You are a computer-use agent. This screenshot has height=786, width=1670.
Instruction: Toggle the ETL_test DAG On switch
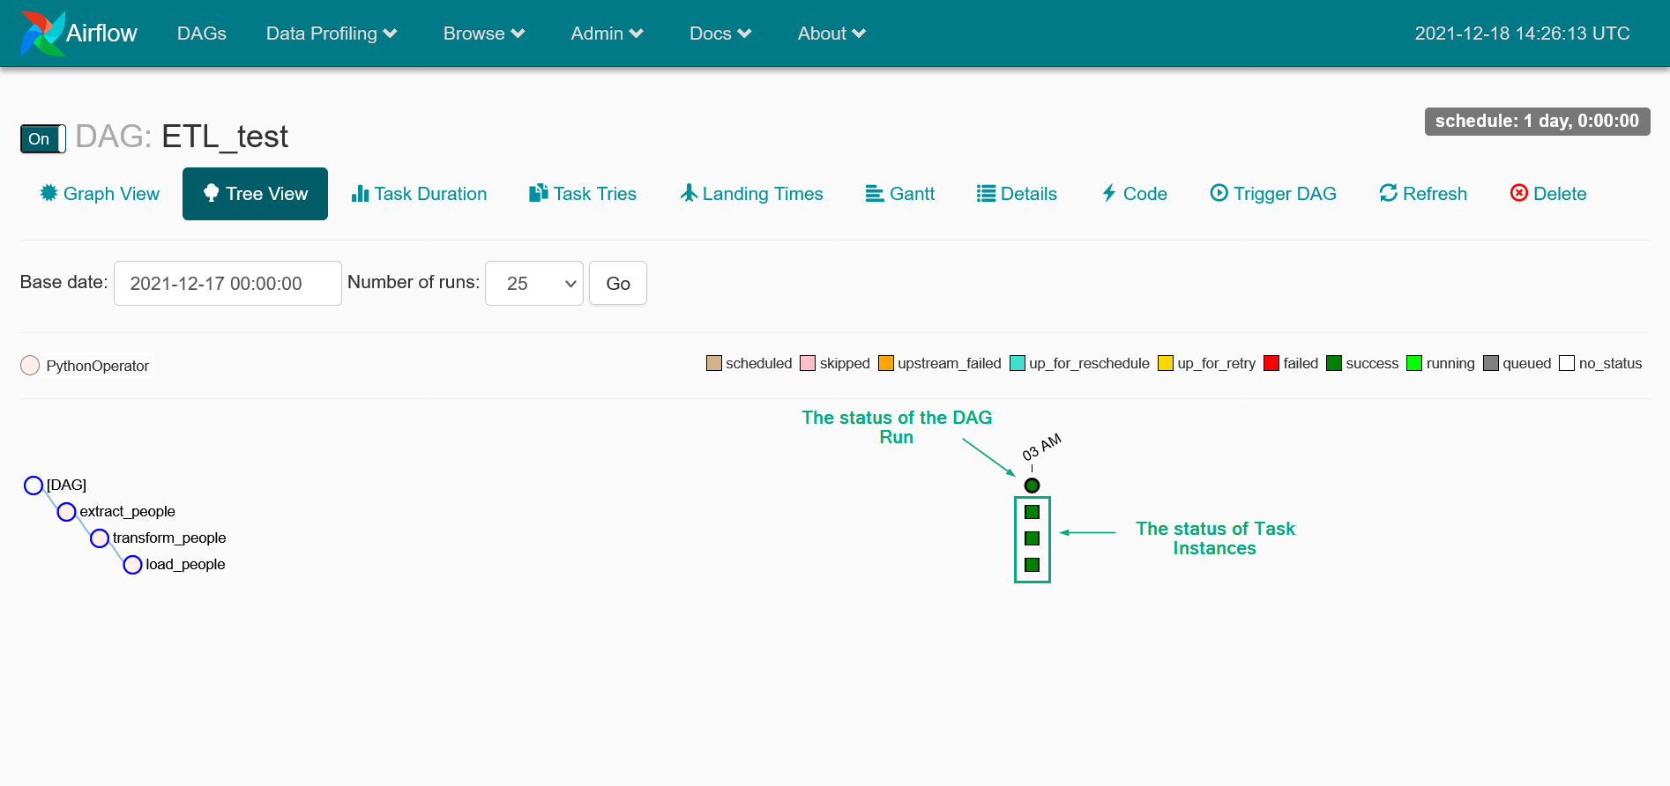(x=42, y=139)
